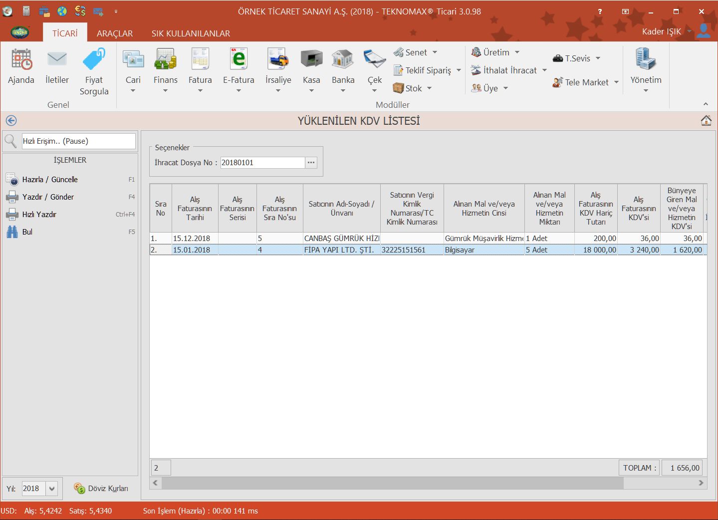The height and width of the screenshot is (520, 718).
Task: Click the İletiler envelope icon
Action: (57, 60)
